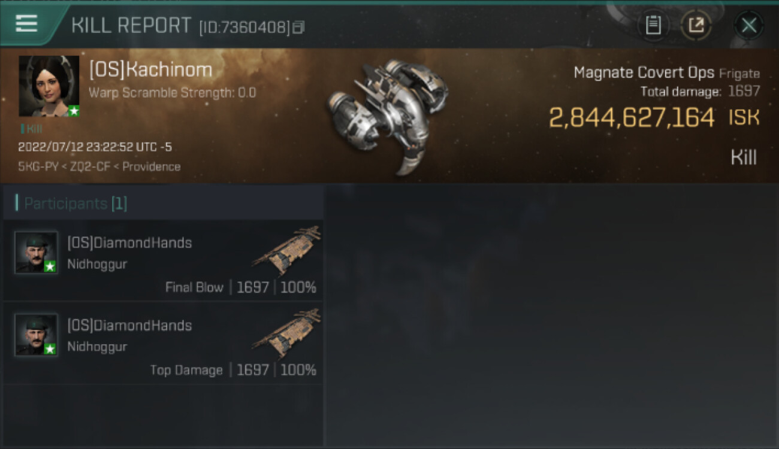Click Nidhoggur ship icon in Final Blow row
779x449 pixels.
tap(286, 250)
